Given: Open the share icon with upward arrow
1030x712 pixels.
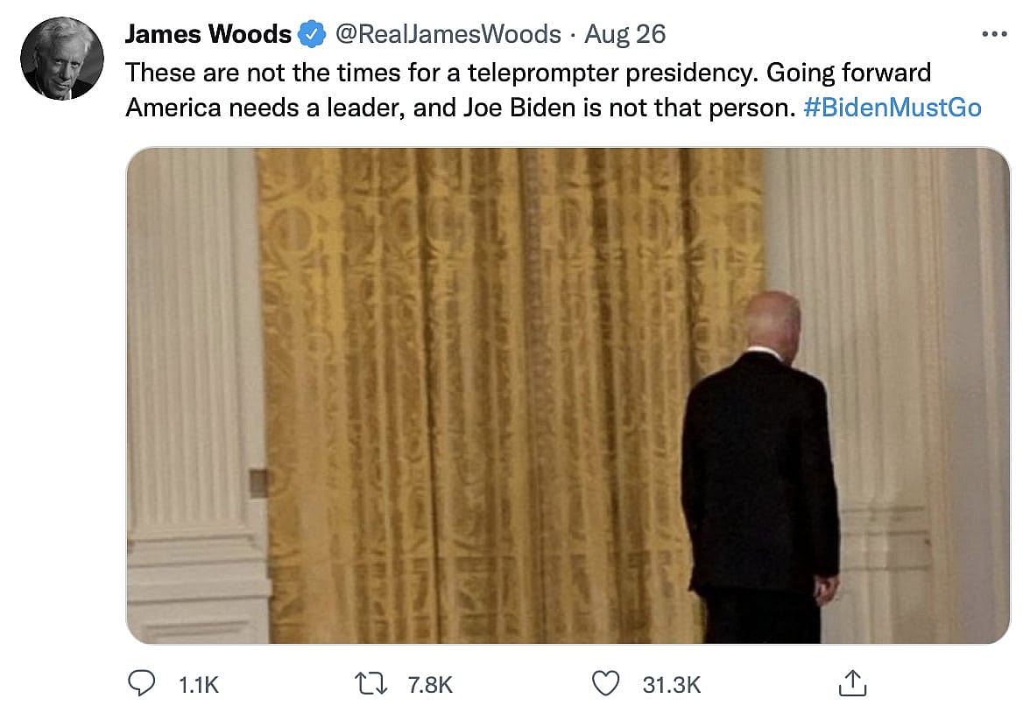Looking at the screenshot, I should pyautogui.click(x=853, y=683).
